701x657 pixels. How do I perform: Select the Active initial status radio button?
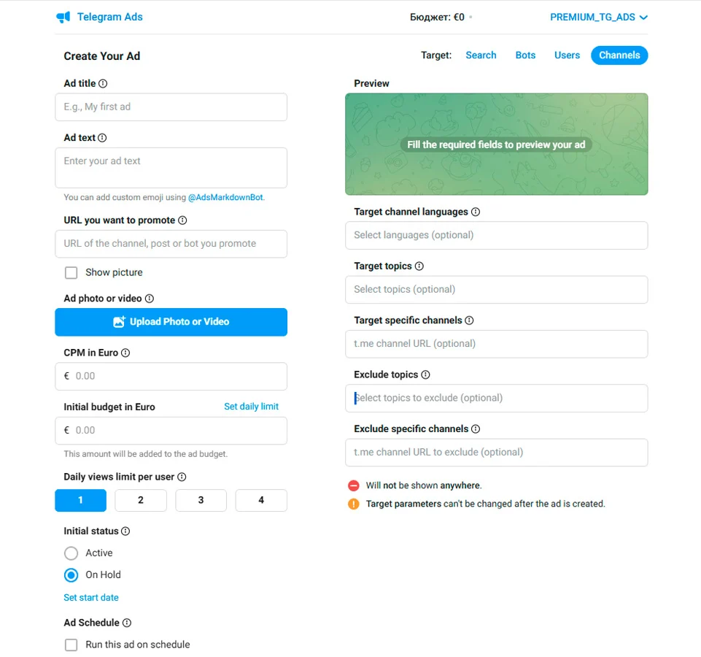(71, 553)
